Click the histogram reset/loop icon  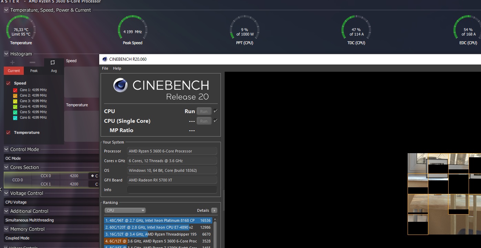53,62
